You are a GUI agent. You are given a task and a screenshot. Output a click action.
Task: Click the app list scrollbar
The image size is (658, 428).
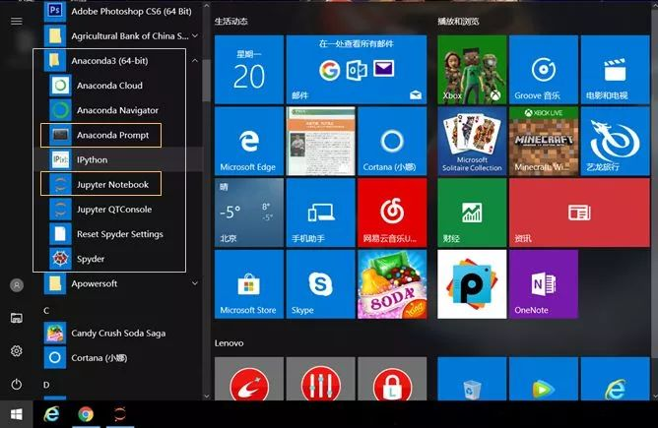tap(206, 79)
